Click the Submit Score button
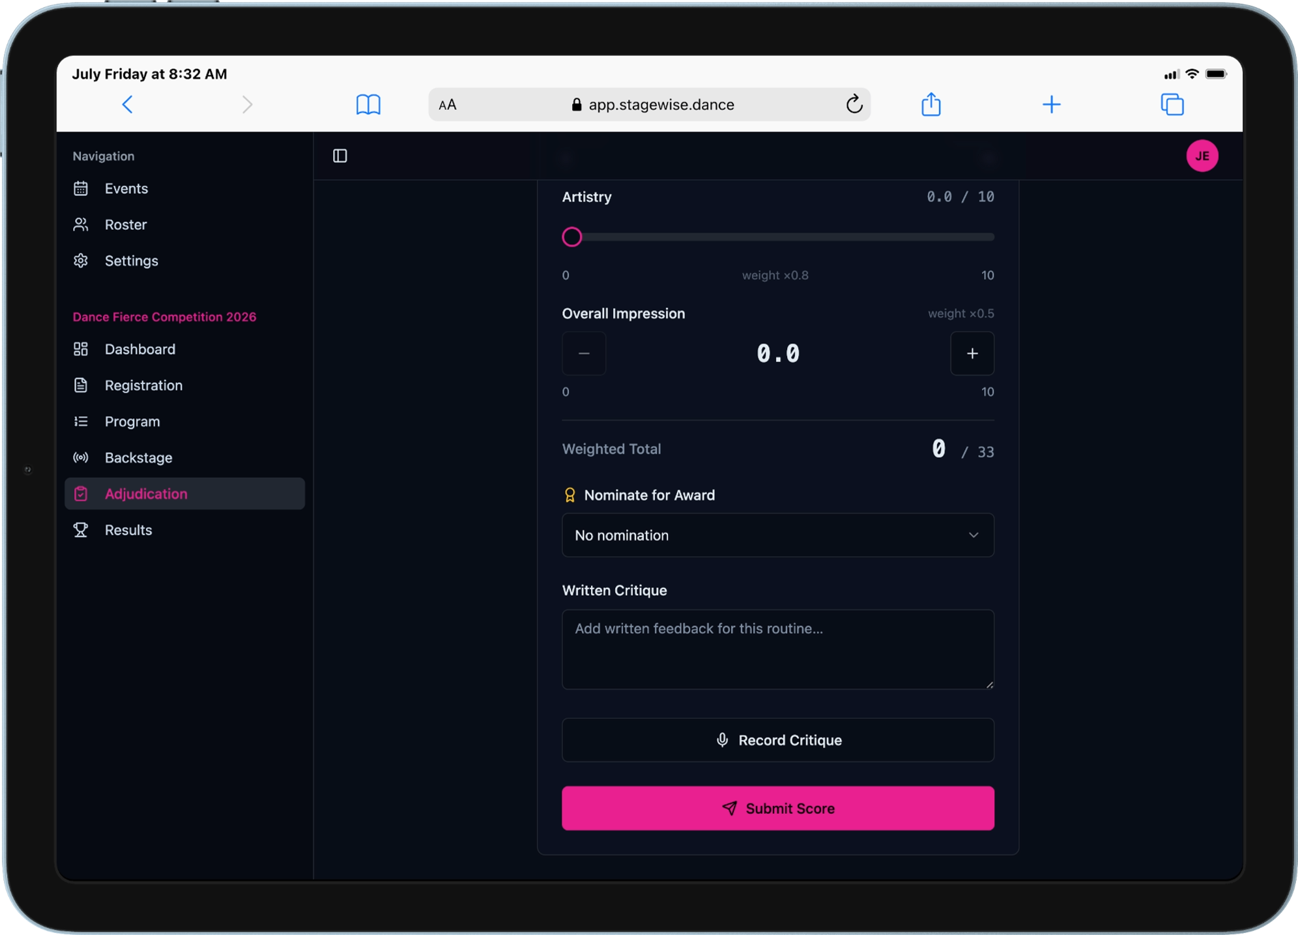 click(x=778, y=808)
